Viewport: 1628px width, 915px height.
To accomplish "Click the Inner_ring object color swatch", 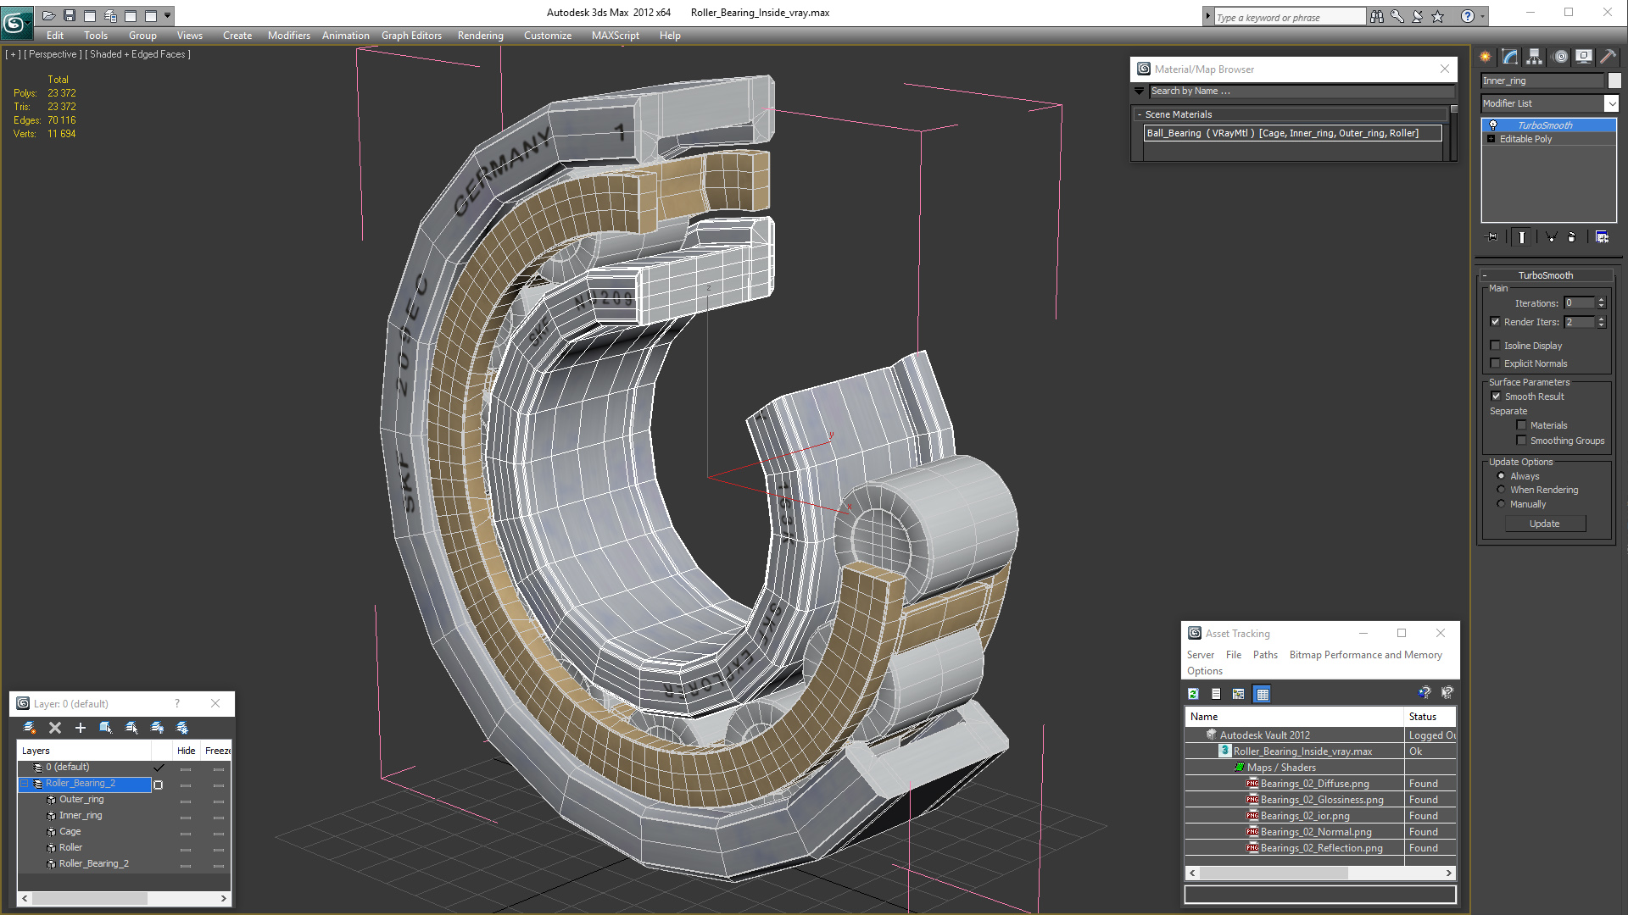I will (x=1614, y=80).
